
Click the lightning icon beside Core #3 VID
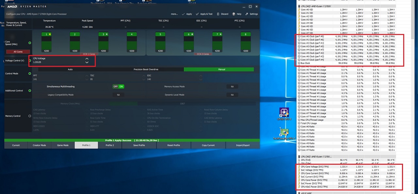[x=299, y=20]
